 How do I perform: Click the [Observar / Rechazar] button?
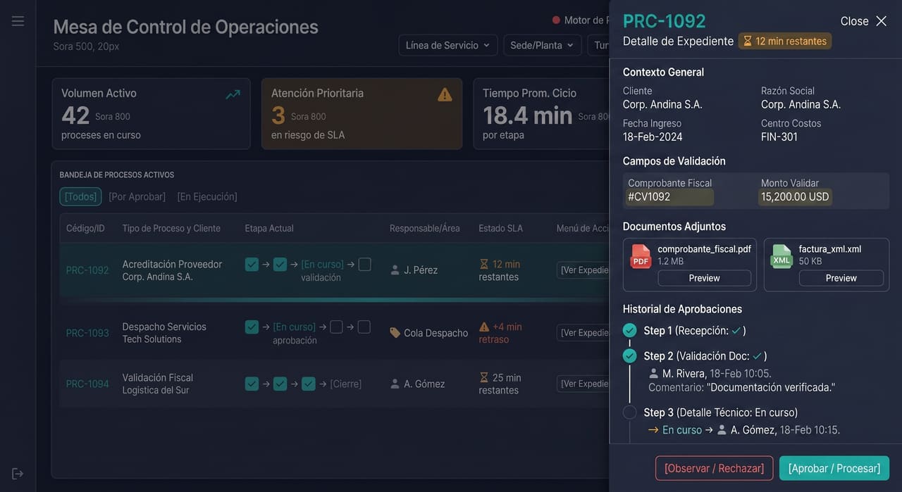715,468
